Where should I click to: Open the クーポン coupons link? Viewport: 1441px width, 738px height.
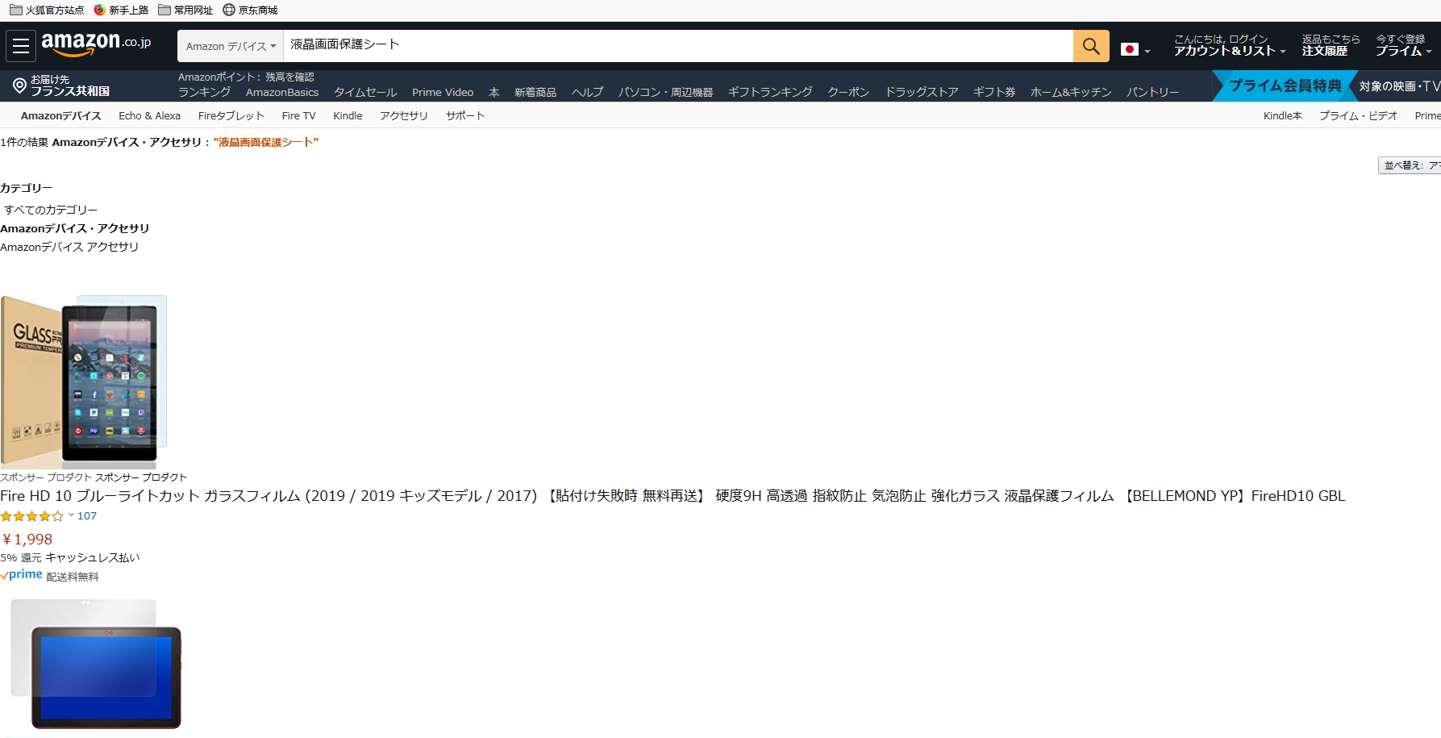(x=848, y=92)
